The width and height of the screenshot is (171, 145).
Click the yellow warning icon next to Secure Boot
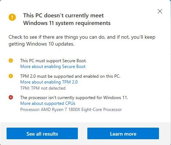click(x=11, y=60)
